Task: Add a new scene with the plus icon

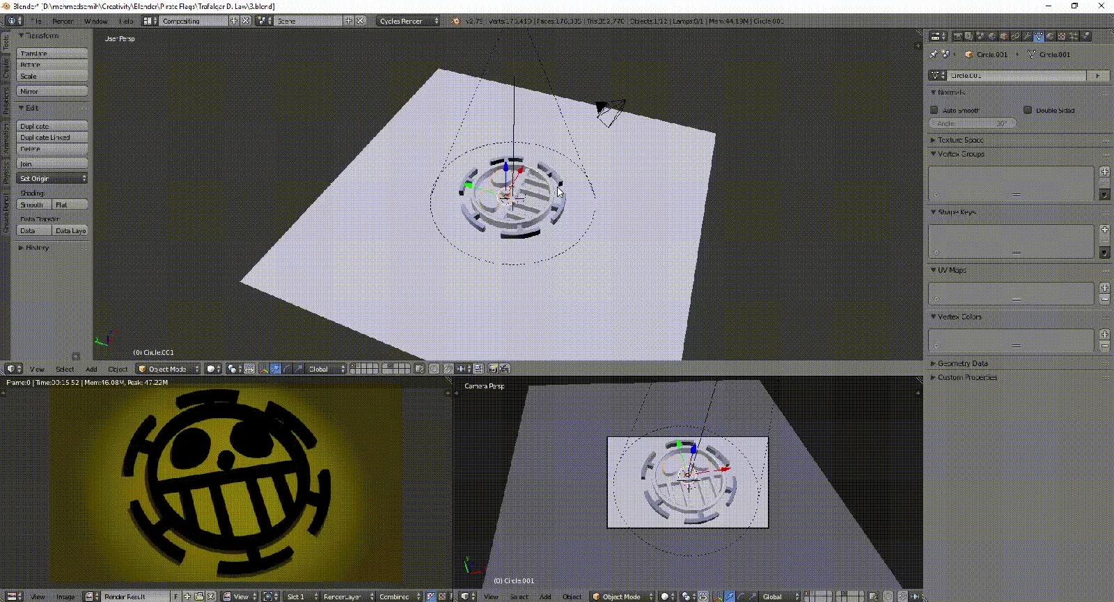Action: [348, 21]
